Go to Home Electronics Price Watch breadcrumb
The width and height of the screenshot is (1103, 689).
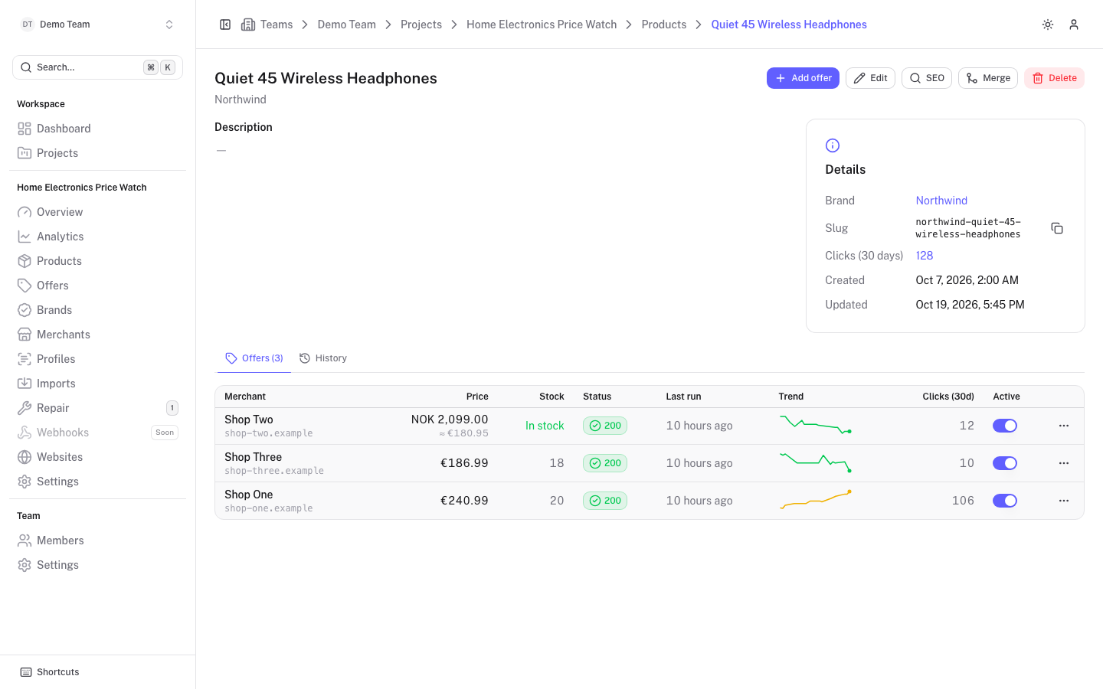click(542, 24)
